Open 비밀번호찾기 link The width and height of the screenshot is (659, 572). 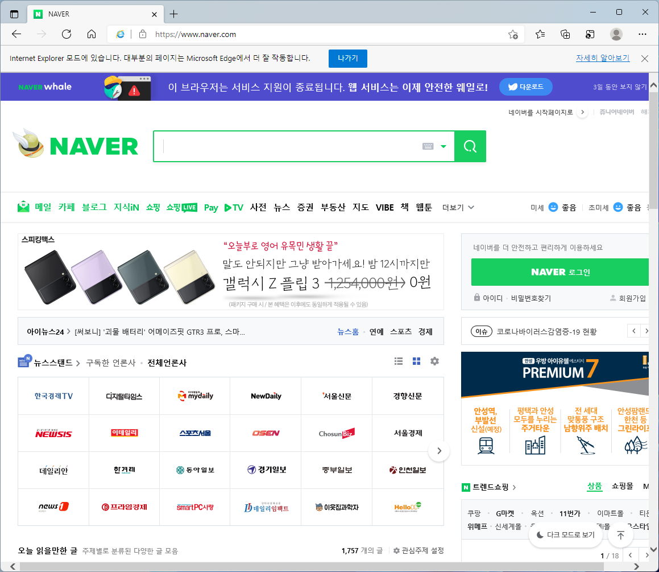point(531,298)
